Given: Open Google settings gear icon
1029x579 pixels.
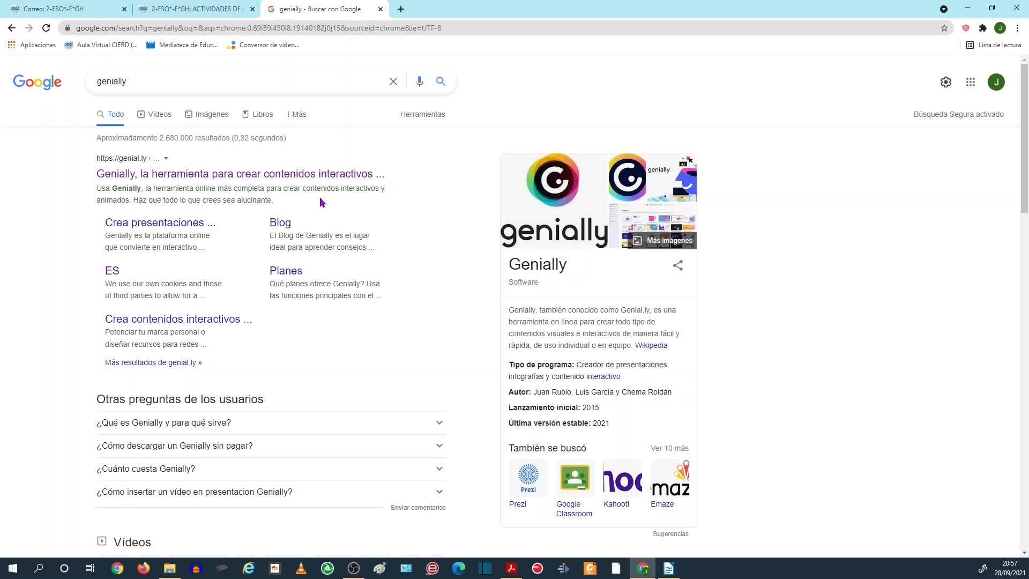Looking at the screenshot, I should [945, 82].
